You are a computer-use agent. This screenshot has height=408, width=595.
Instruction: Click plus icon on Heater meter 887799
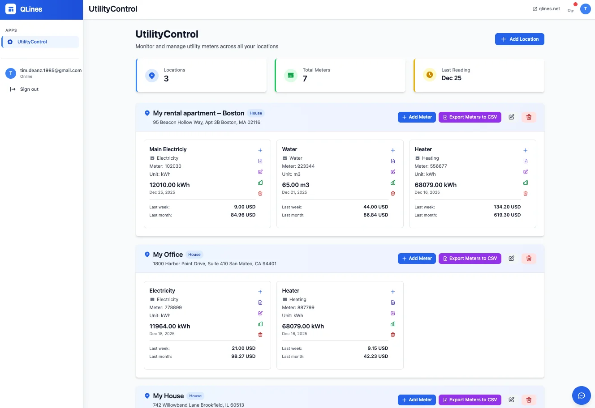pos(393,292)
